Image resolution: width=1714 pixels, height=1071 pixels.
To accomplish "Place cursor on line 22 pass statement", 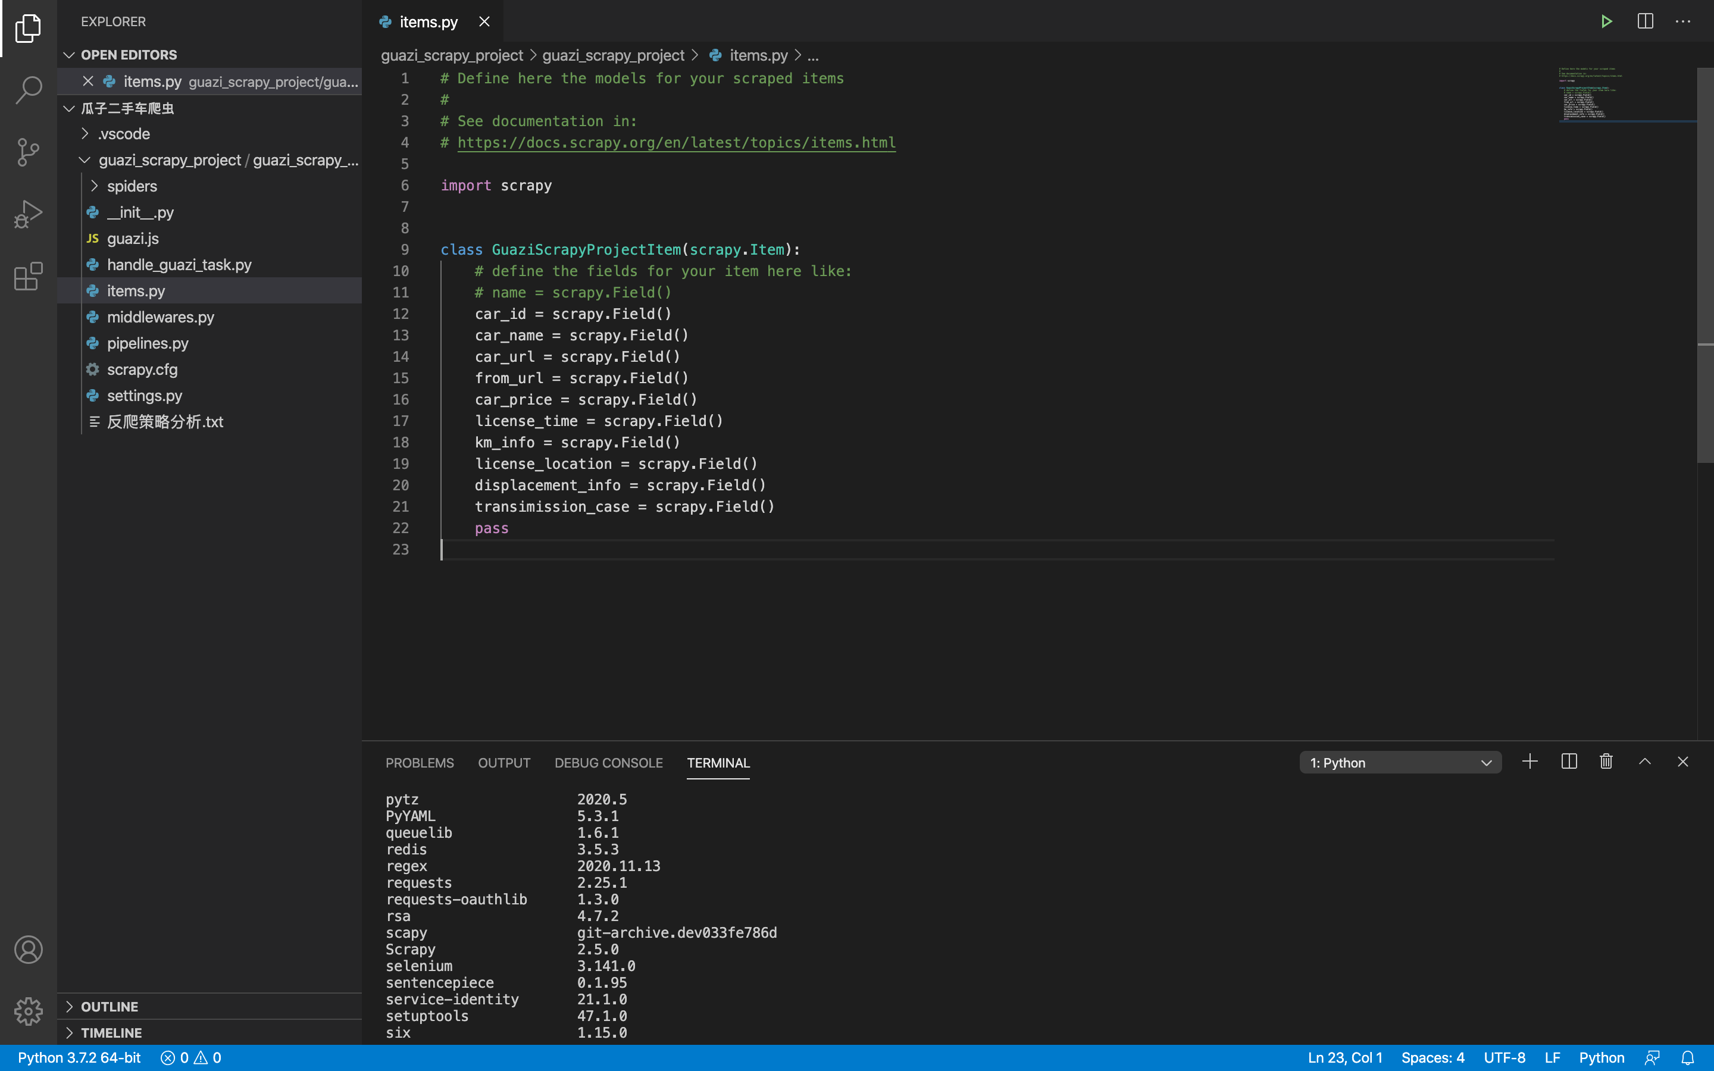I will 492,528.
